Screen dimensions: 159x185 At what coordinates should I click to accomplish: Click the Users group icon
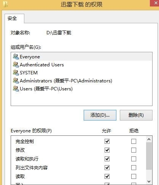pyautogui.click(x=16, y=89)
